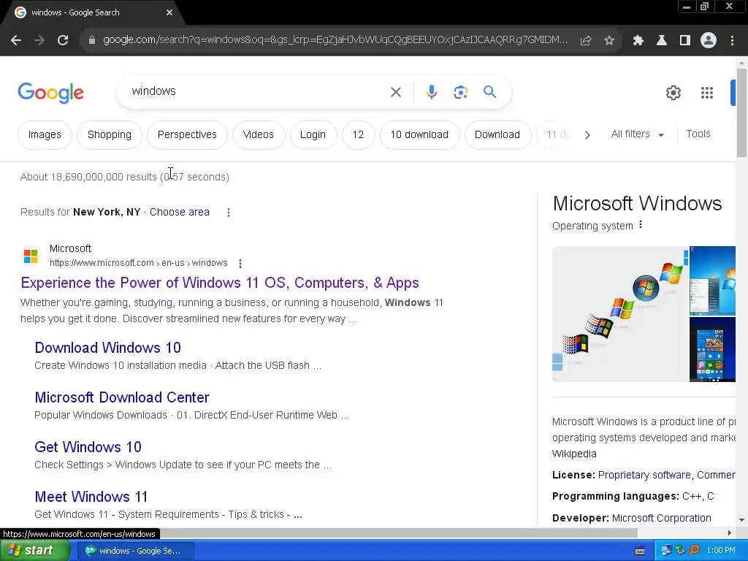The width and height of the screenshot is (748, 561).
Task: Open the Meet Windows 11 link
Action: click(x=91, y=497)
